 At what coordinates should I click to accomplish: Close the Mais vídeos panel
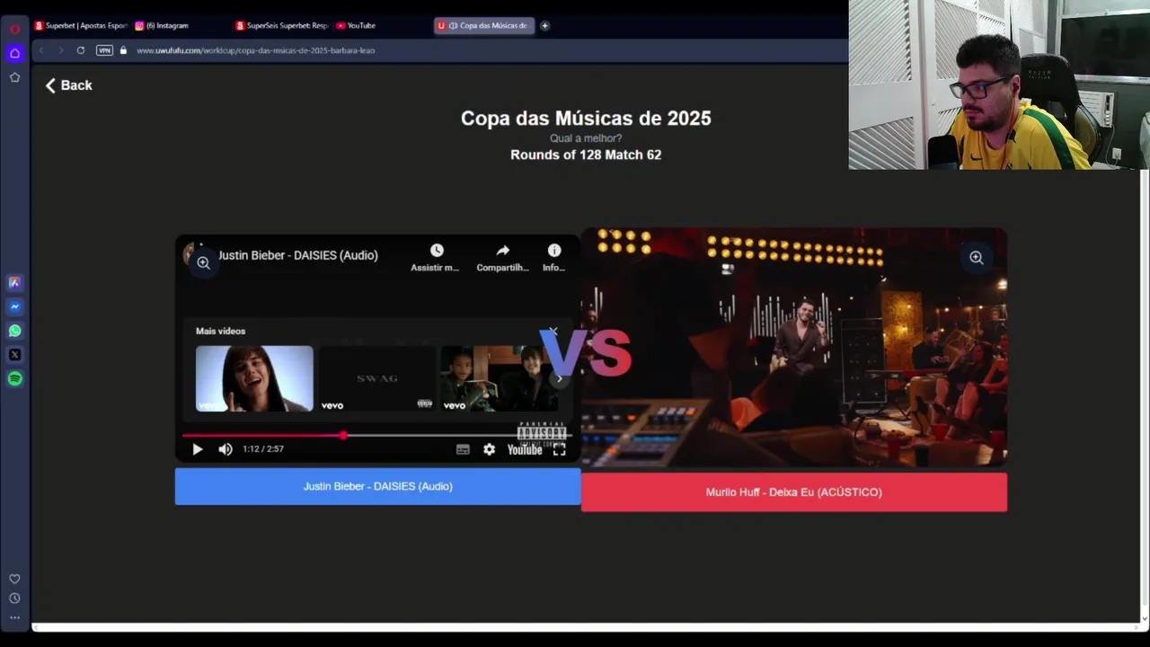click(x=553, y=332)
